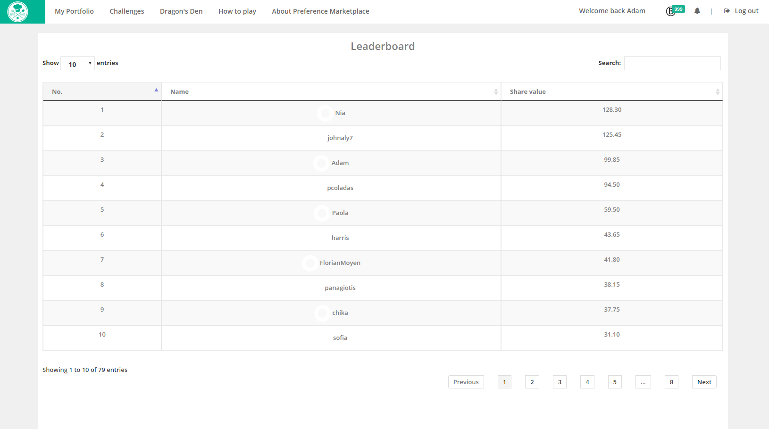Open My Portfolio menu item
Image resolution: width=769 pixels, height=429 pixels.
pos(74,11)
